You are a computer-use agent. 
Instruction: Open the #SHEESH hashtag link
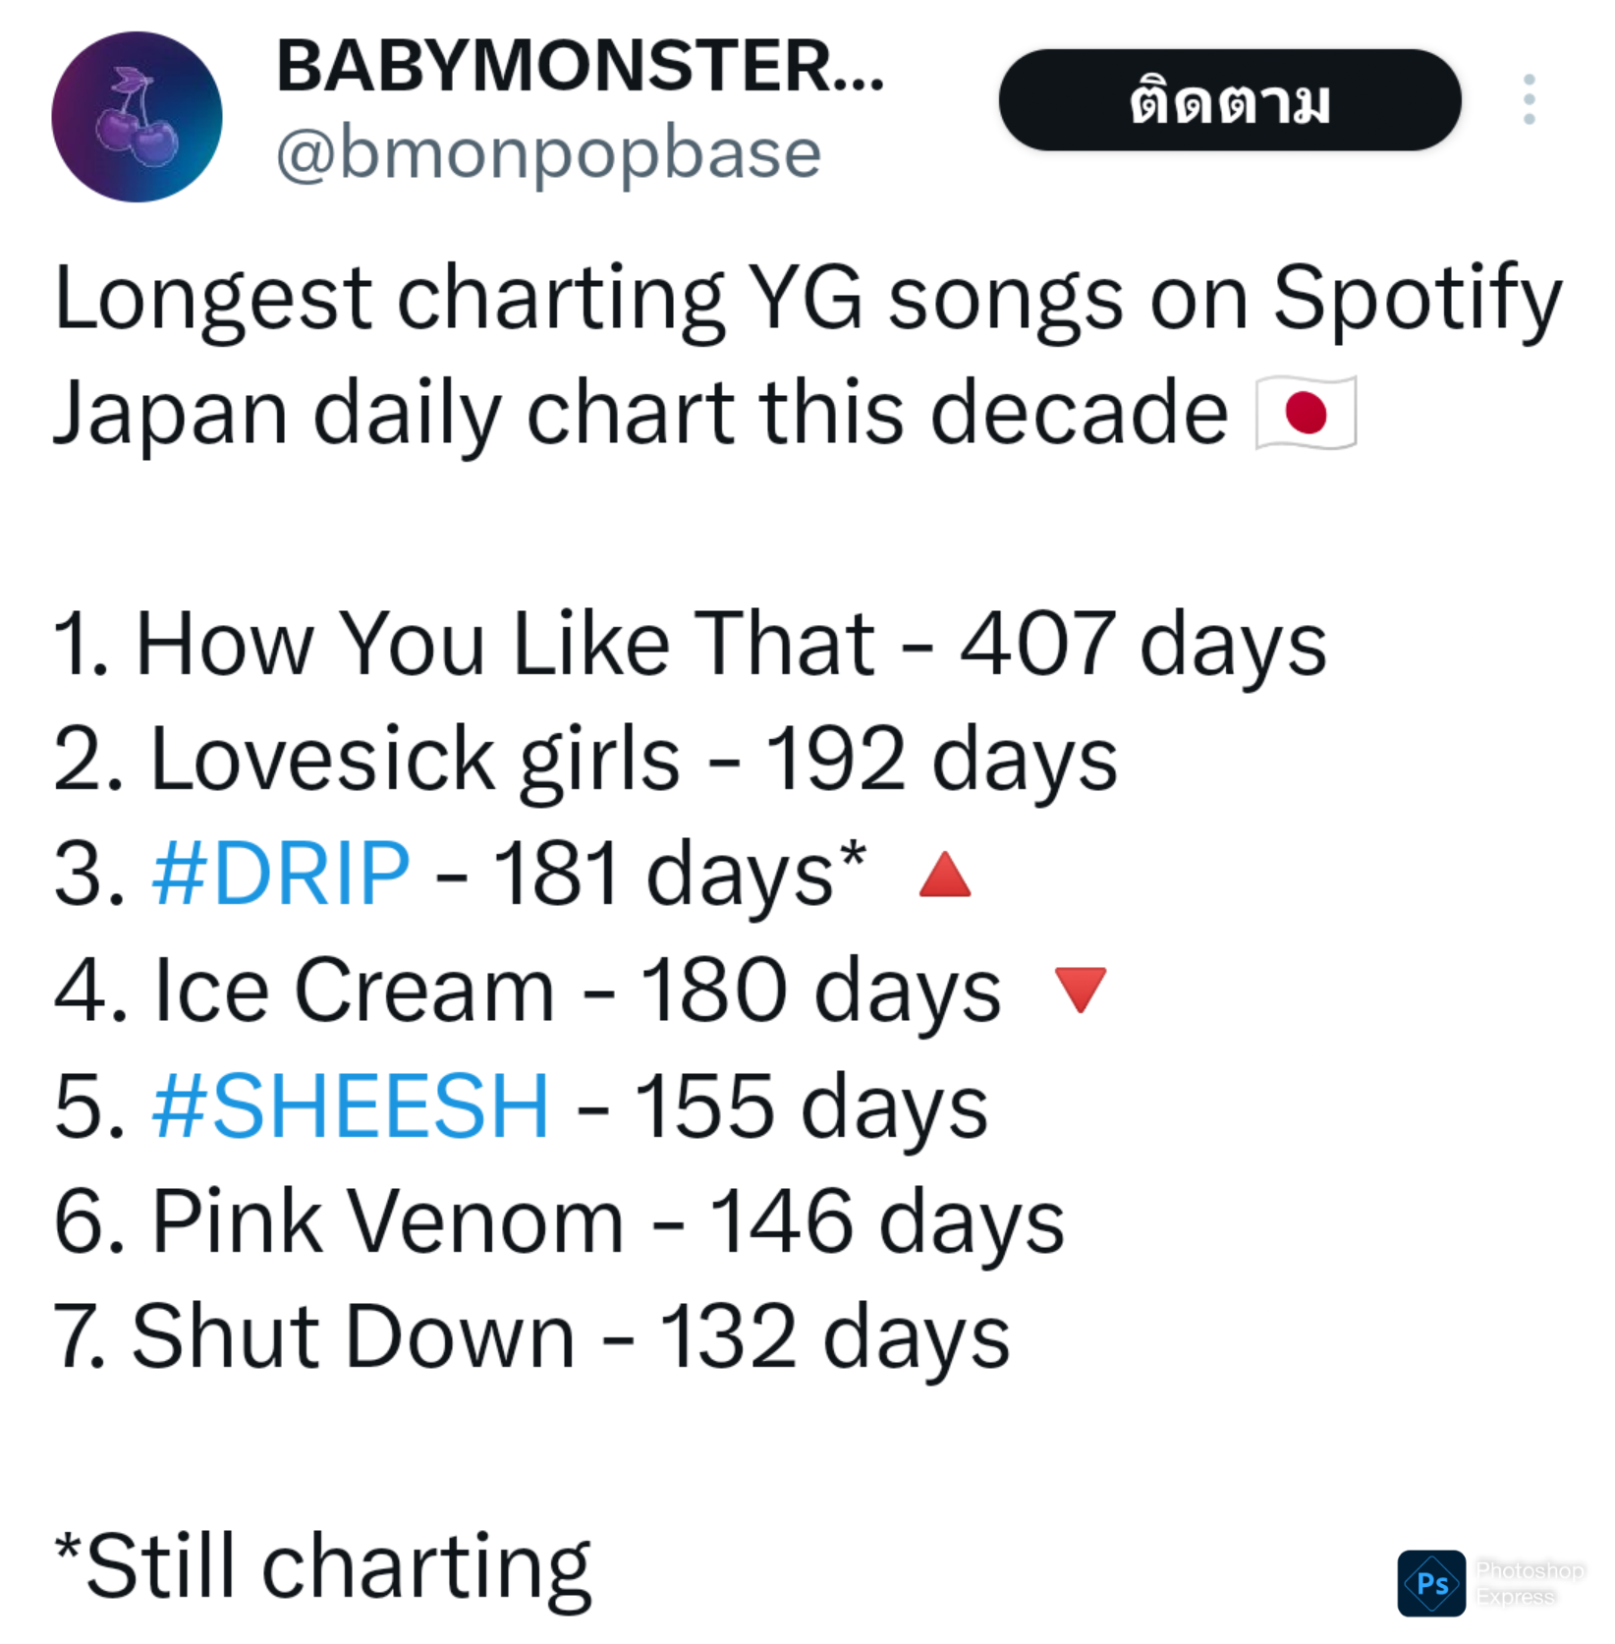pyautogui.click(x=351, y=1105)
